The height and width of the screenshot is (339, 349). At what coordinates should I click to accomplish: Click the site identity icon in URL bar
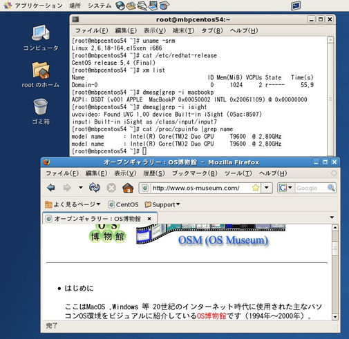coord(145,188)
